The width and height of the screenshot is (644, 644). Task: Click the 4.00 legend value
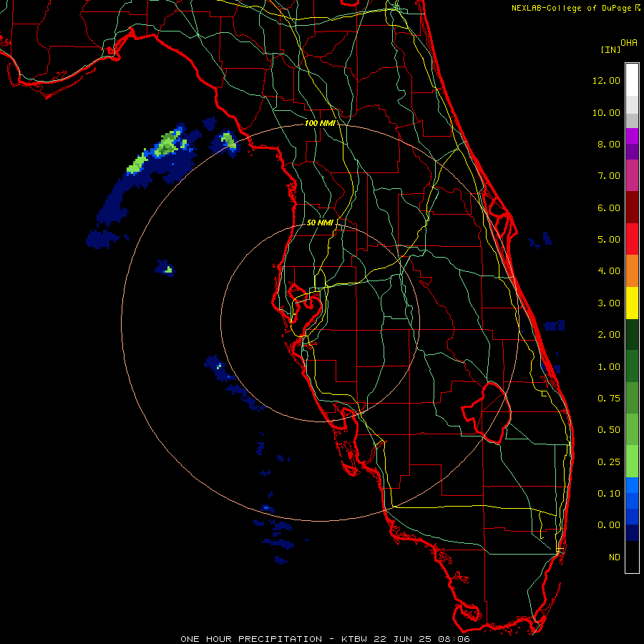(x=609, y=271)
